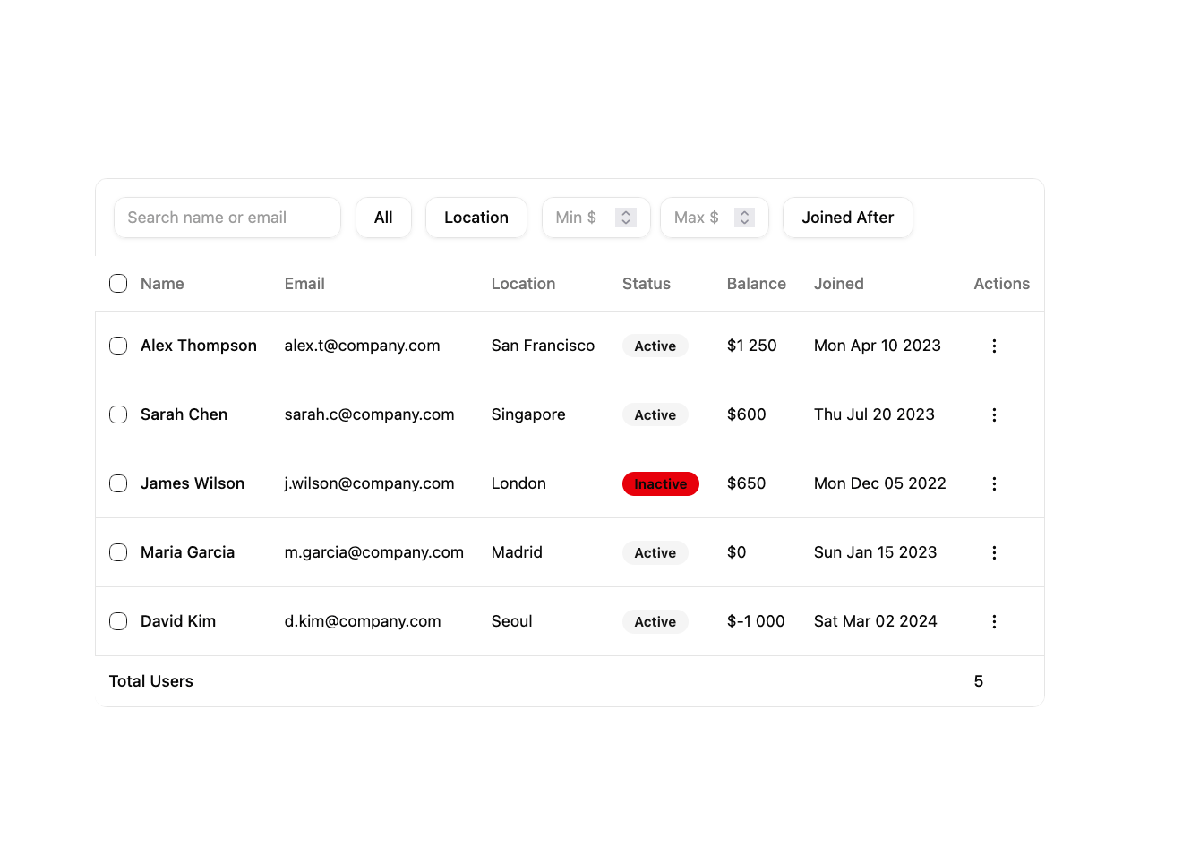Viewport: 1191px width, 863px height.
Task: Click the Location column header
Action: [524, 284]
